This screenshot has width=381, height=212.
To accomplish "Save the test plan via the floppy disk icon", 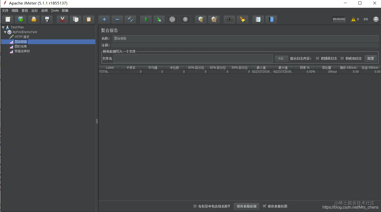I will (47, 19).
